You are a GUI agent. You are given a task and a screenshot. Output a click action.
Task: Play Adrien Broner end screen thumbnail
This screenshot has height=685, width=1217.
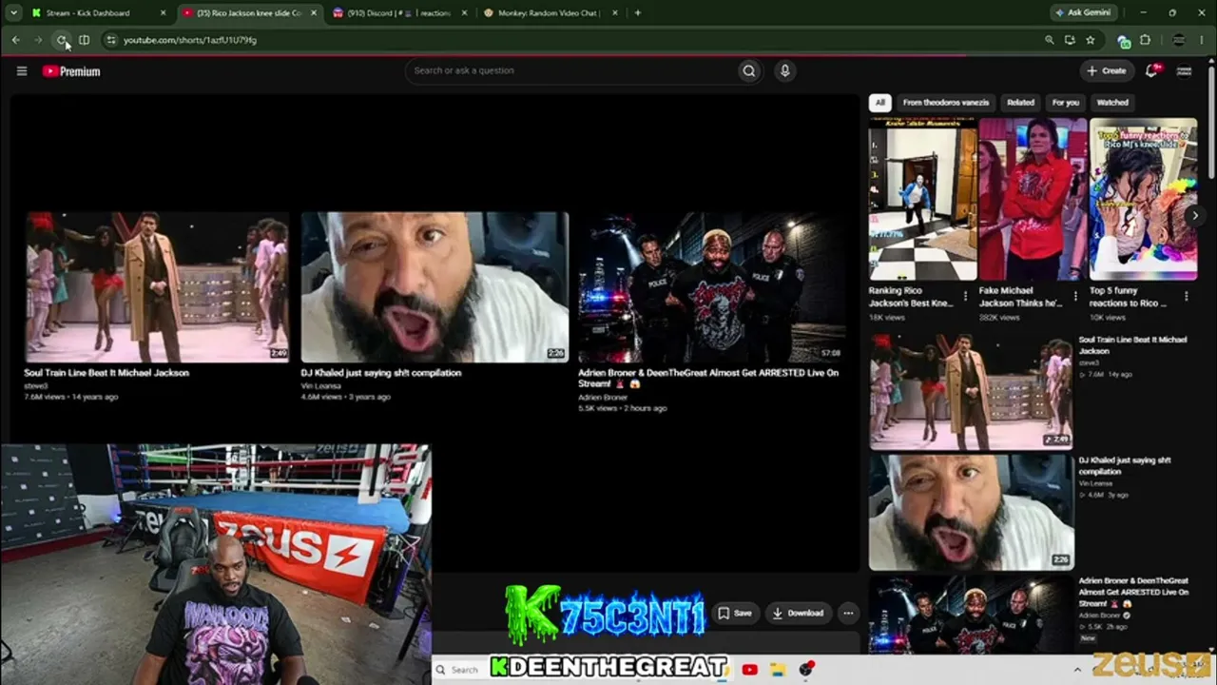click(x=711, y=286)
